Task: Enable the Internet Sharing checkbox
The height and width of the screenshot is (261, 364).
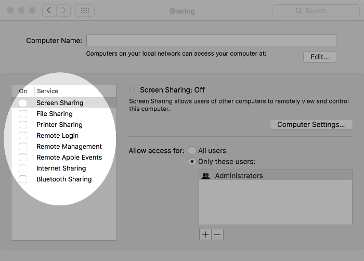Action: coord(23,168)
